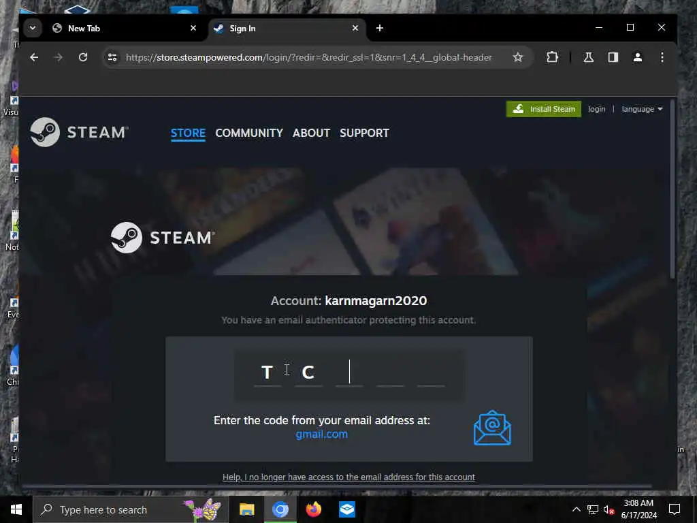Open the Extensions puzzle icon
The width and height of the screenshot is (697, 523).
click(x=552, y=57)
